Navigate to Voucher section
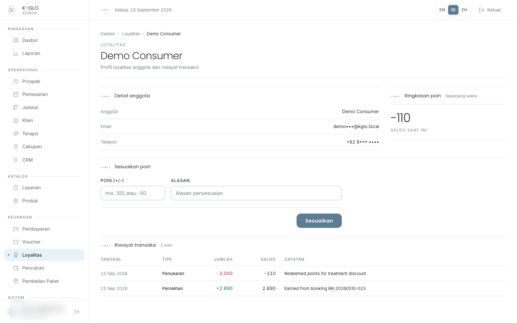The width and height of the screenshot is (517, 323). click(x=44, y=242)
